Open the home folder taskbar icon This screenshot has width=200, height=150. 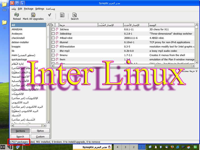(x=189, y=147)
